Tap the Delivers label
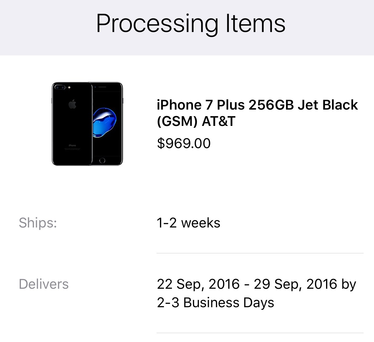Viewport: 374px width, 342px height. tap(44, 284)
